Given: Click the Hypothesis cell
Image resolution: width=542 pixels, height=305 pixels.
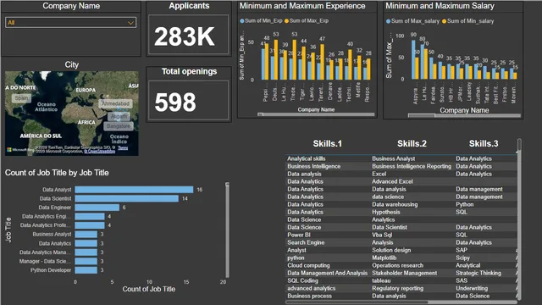Looking at the screenshot, I should (386, 212).
